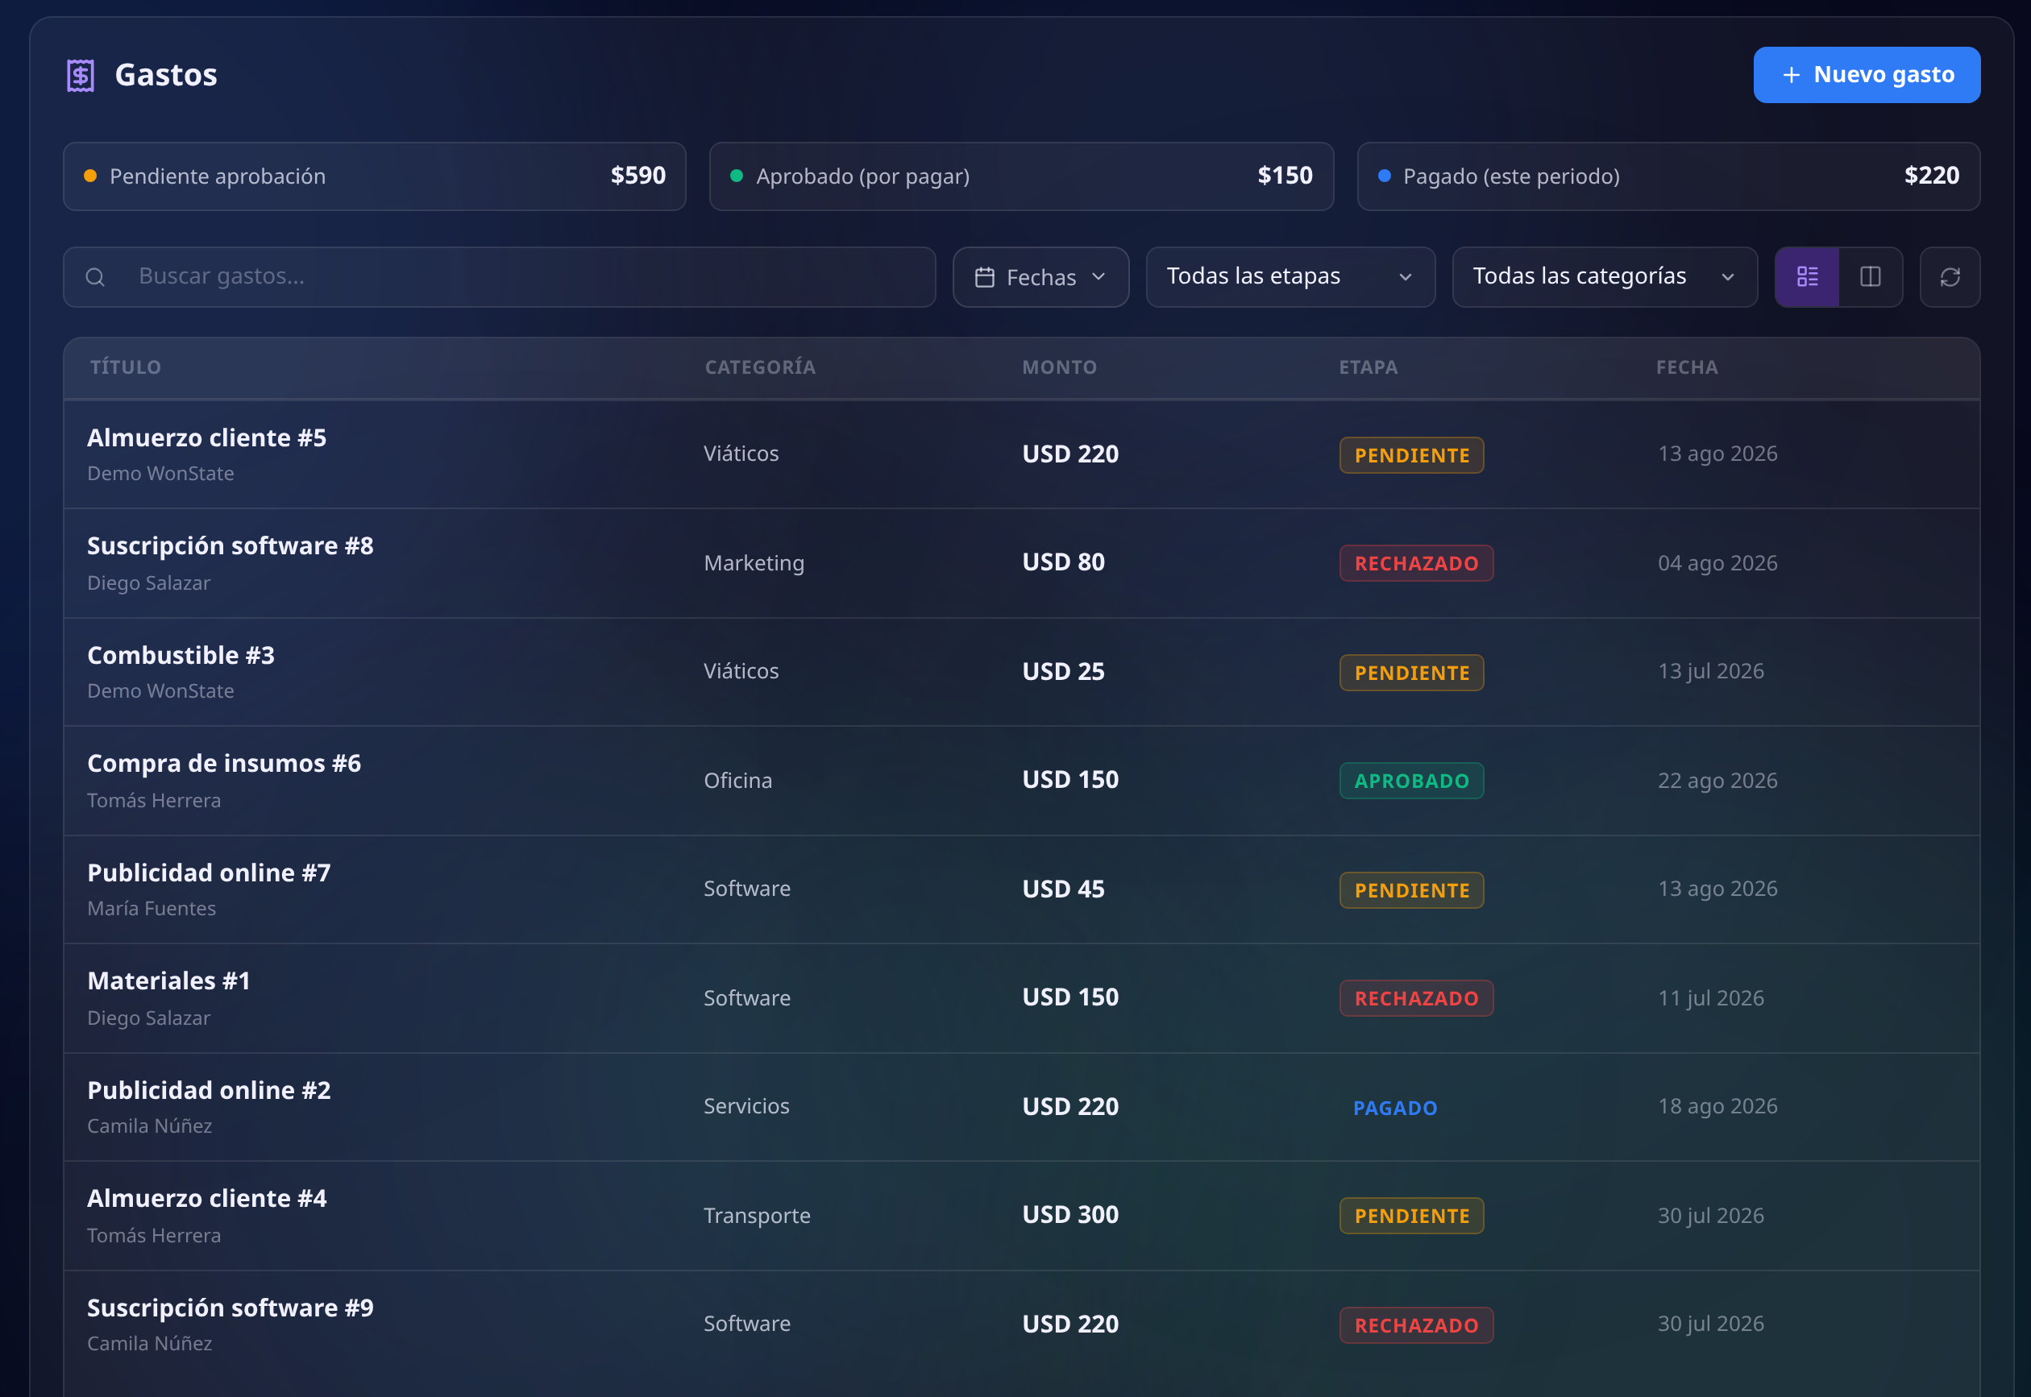Click date 22 ago 2026

coord(1717,781)
